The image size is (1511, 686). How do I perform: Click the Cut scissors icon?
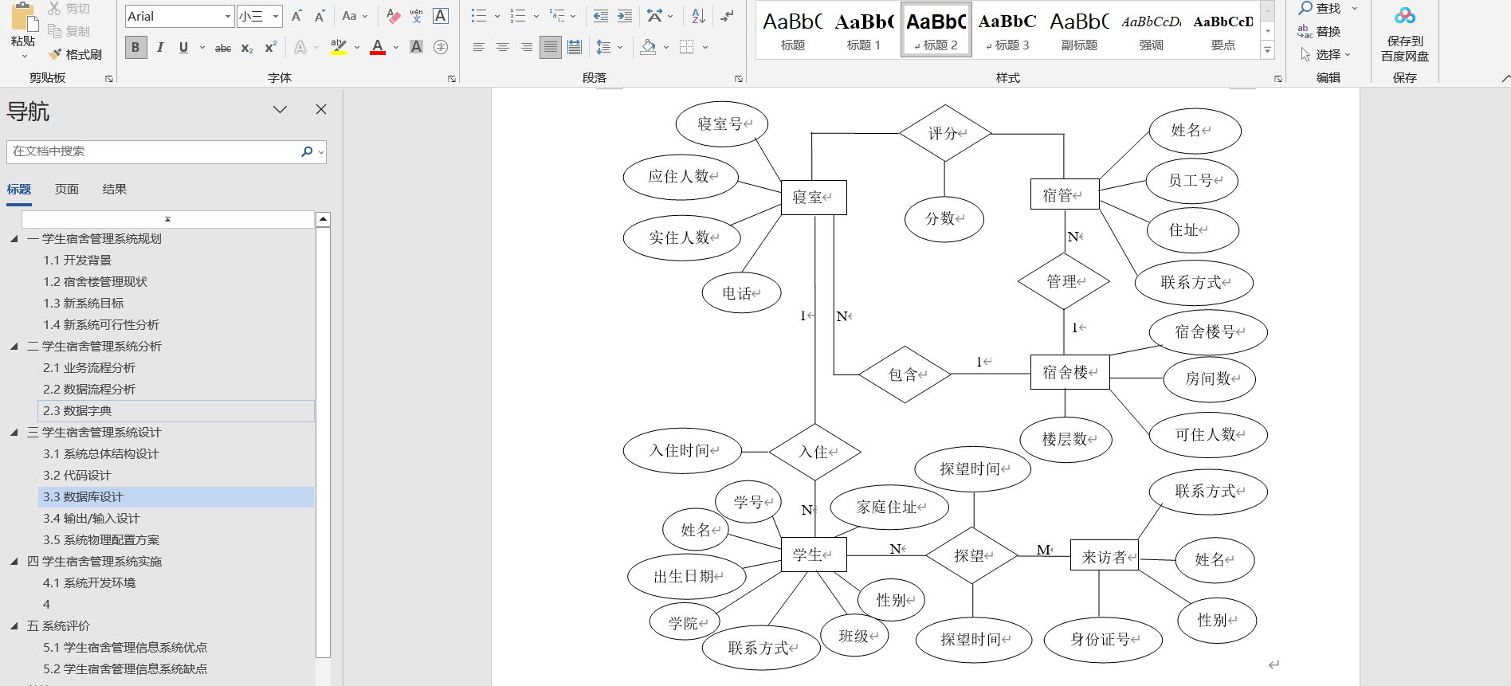point(54,8)
